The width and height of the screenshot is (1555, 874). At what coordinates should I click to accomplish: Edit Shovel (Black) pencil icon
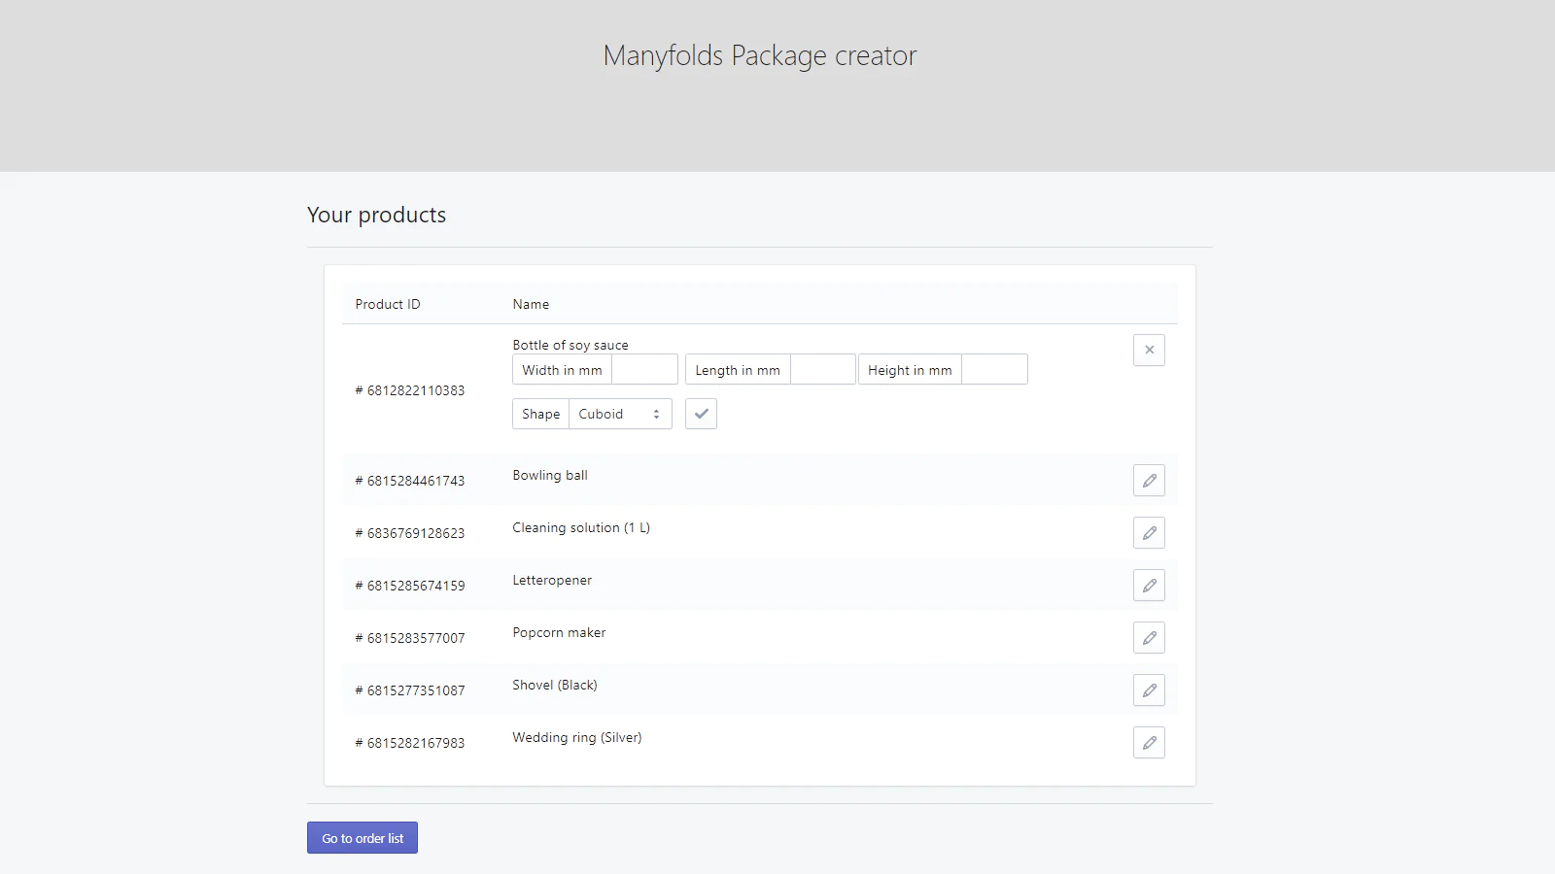(x=1149, y=690)
